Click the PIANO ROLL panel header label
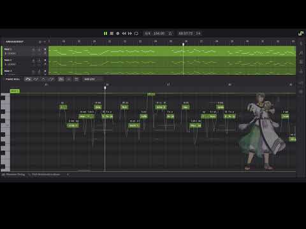This screenshot has width=306, height=229. pos(13,79)
